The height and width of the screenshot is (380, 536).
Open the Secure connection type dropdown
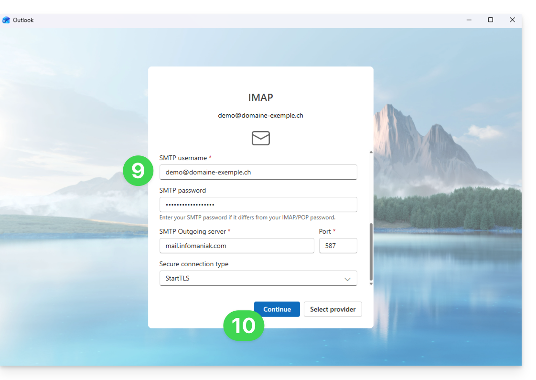tap(258, 278)
